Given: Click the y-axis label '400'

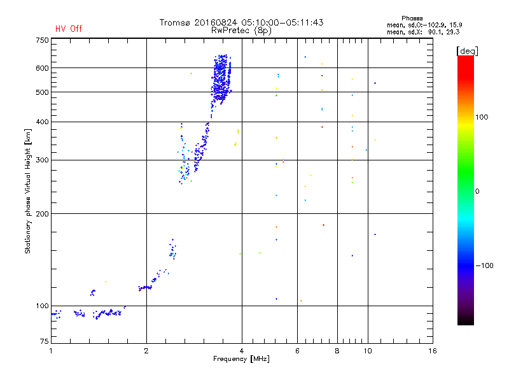Looking at the screenshot, I should (42, 122).
